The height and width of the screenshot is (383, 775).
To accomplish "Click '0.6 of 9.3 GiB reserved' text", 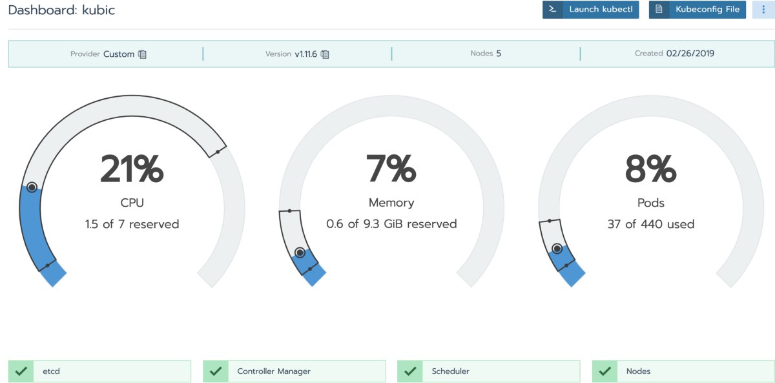I will click(x=391, y=225).
